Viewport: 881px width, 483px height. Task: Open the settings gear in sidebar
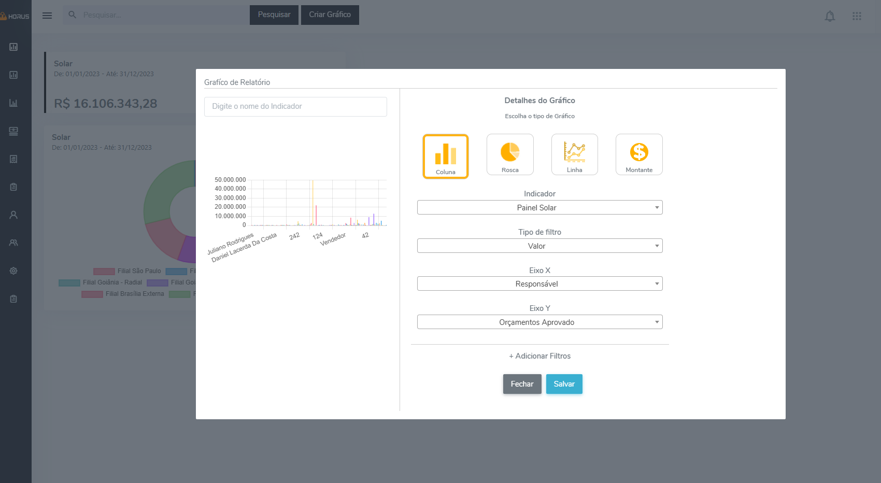pyautogui.click(x=13, y=271)
